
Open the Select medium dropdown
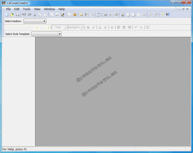pyautogui.click(x=35, y=21)
